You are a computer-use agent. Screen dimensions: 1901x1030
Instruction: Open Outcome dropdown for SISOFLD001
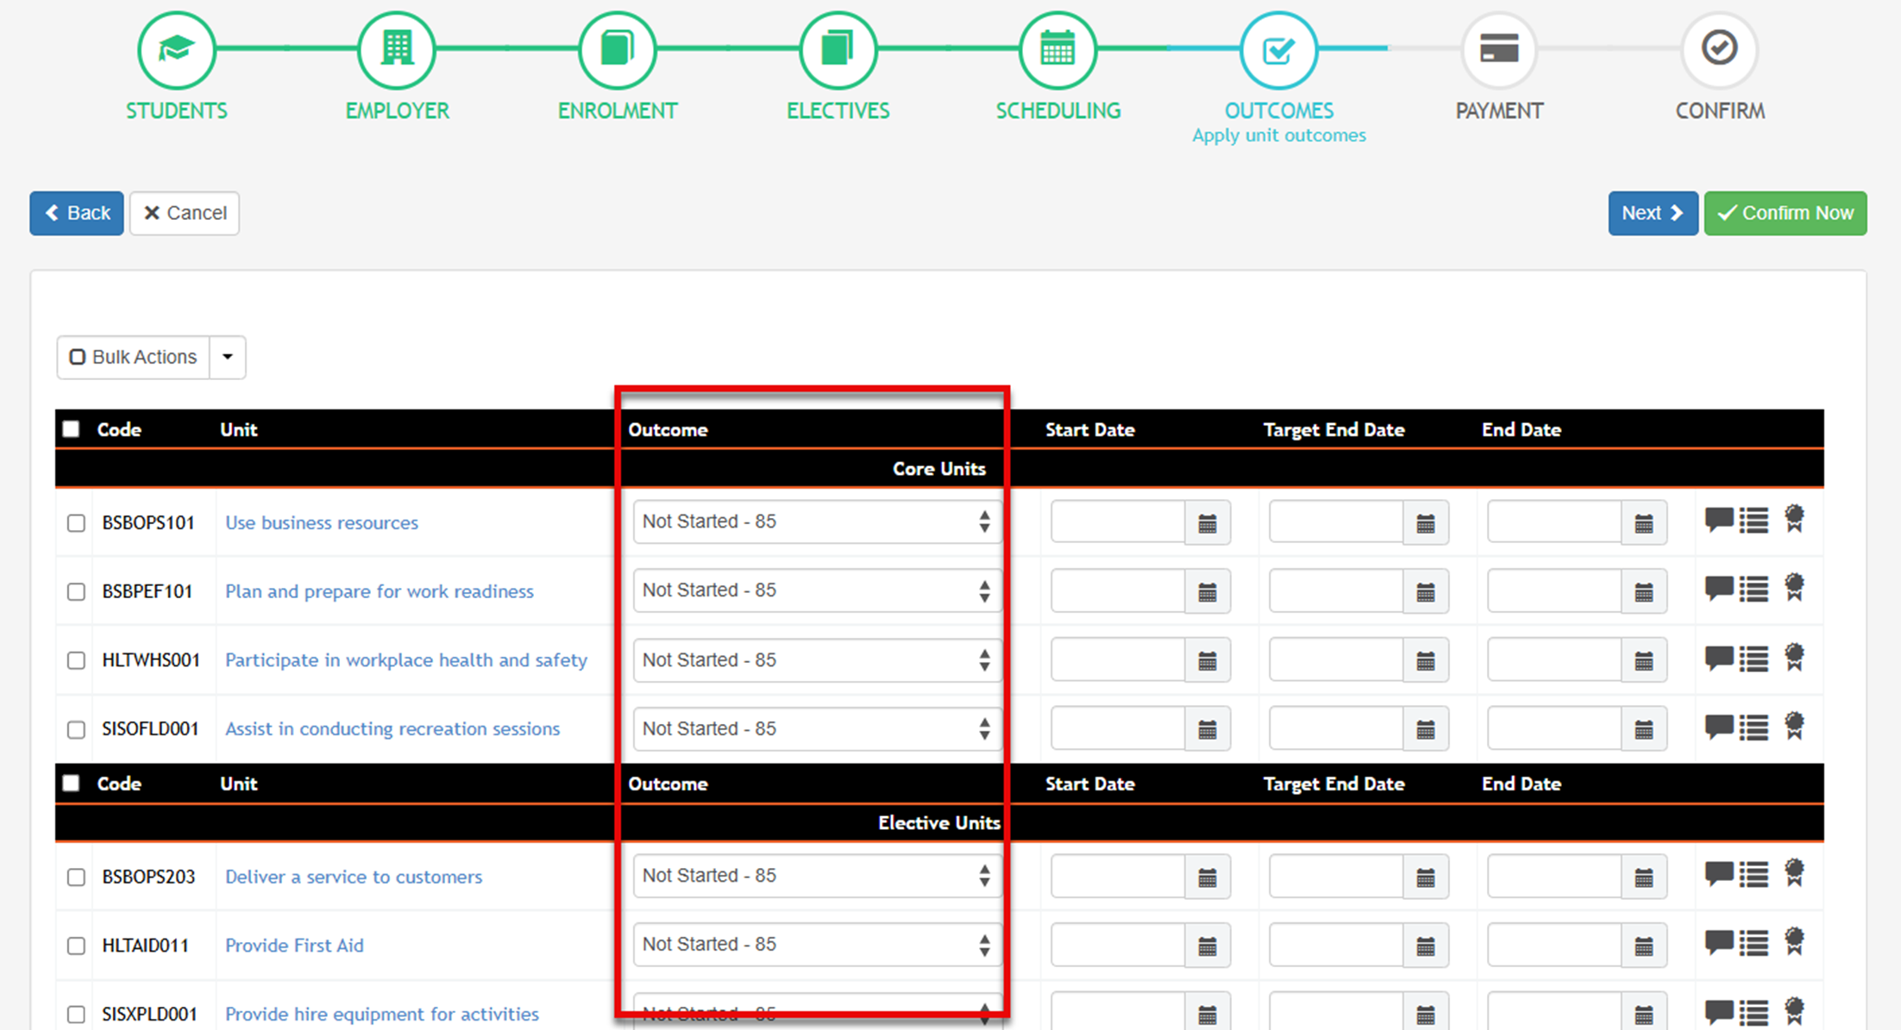[x=817, y=729]
